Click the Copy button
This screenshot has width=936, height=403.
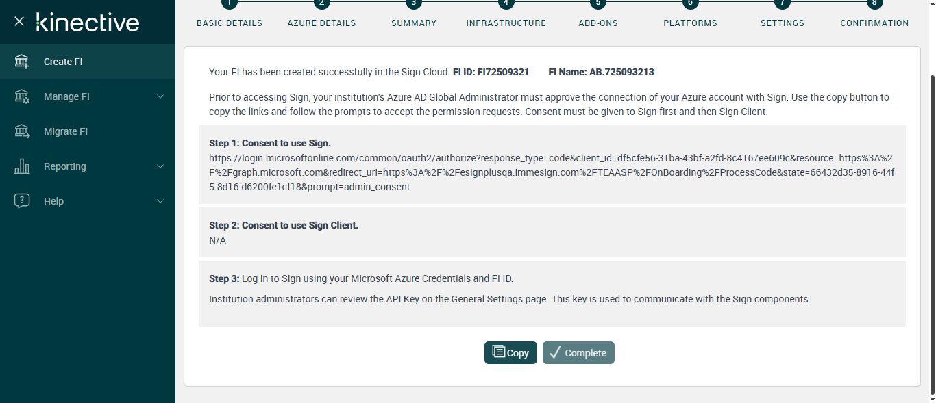tap(510, 352)
